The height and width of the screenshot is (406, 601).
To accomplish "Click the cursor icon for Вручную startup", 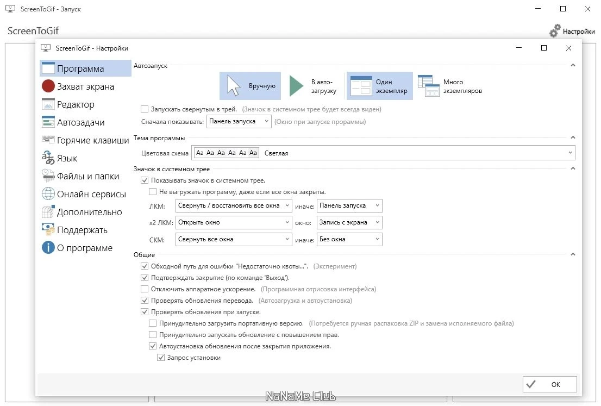I will click(x=234, y=85).
